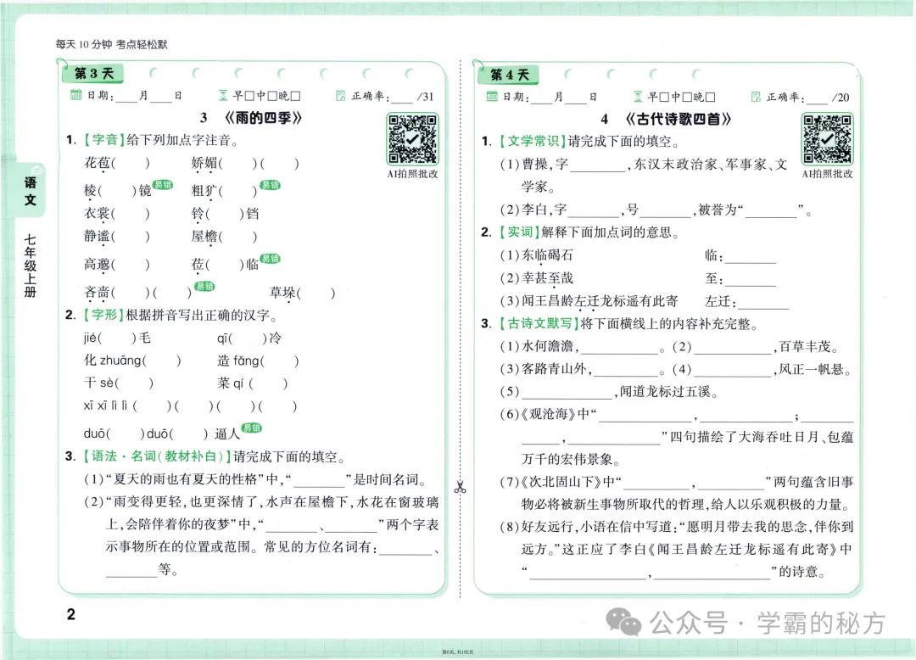The image size is (916, 660).
Task: Click the blank after 曹操,字
Action: coord(597,166)
